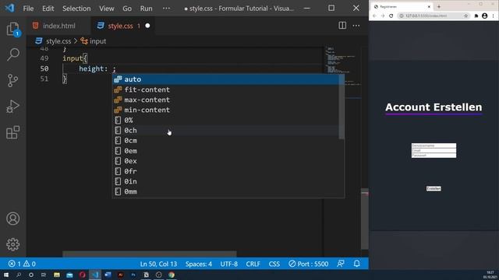Viewport: 499px width, 280px height.
Task: Open the File menu
Action: (28, 9)
